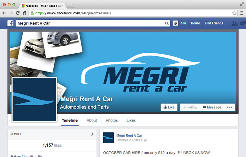The image size is (246, 157).
Task: Open the page profile picture thumbnail
Action: [35, 100]
